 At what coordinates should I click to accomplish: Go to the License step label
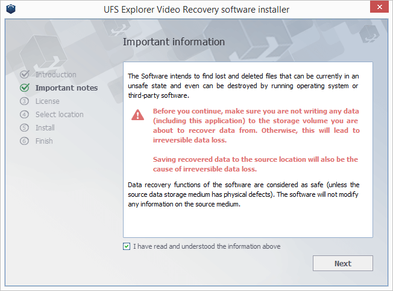[48, 101]
